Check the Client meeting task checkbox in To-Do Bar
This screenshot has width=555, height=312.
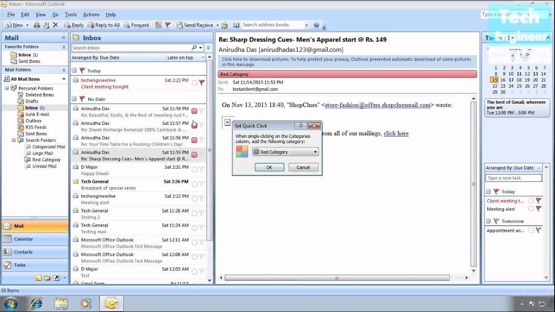coord(531,201)
